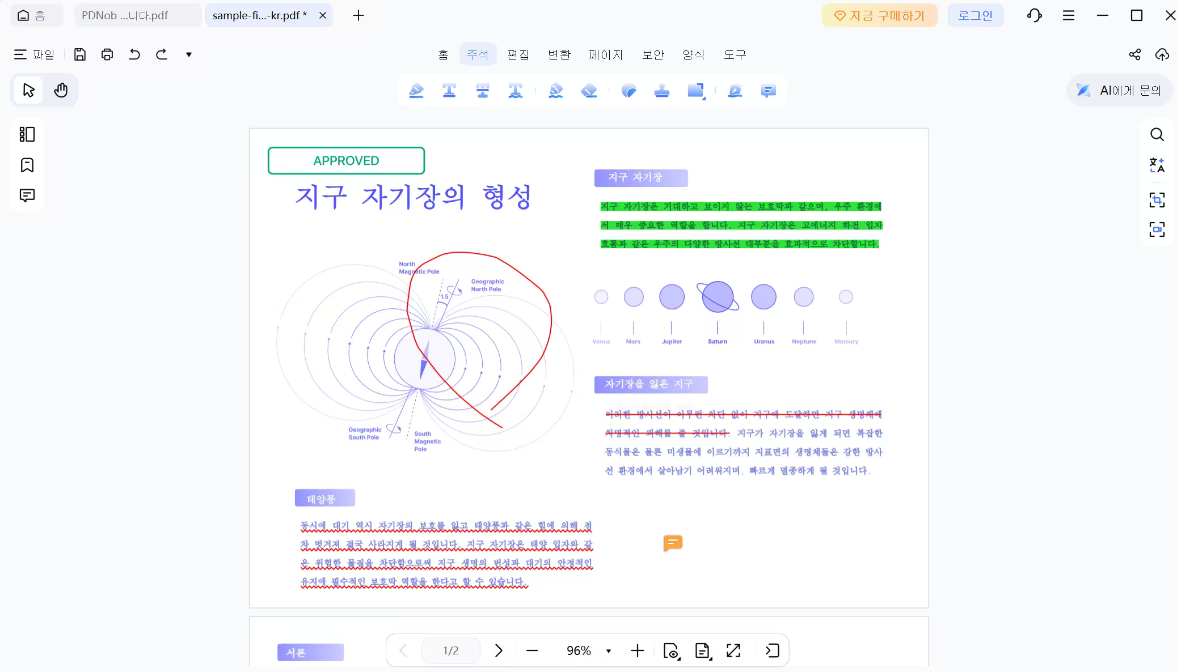This screenshot has width=1177, height=672.
Task: Switch to the 보안 ribbon tab
Action: (x=653, y=54)
